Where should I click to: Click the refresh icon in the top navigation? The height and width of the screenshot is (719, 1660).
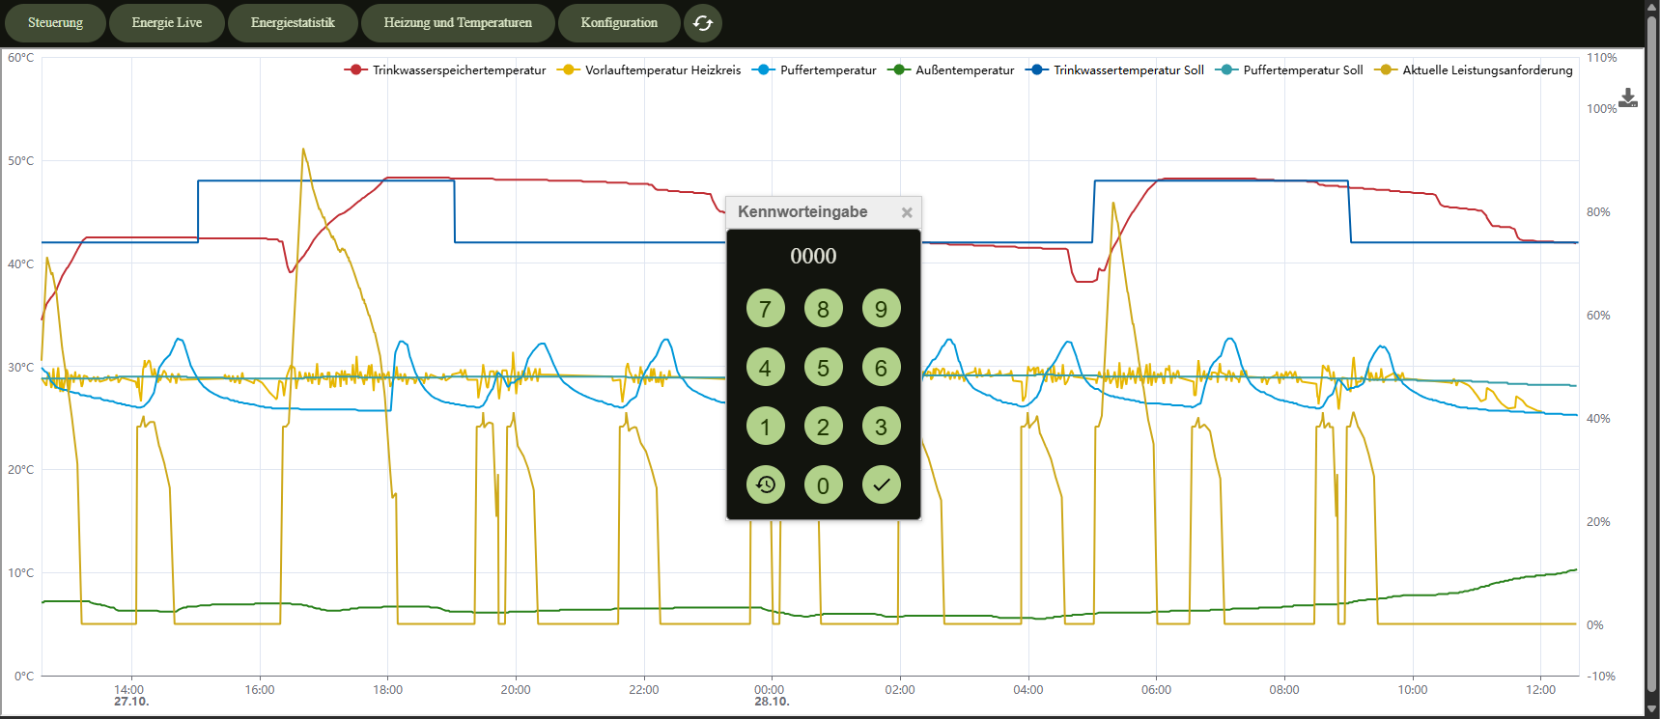(x=703, y=23)
